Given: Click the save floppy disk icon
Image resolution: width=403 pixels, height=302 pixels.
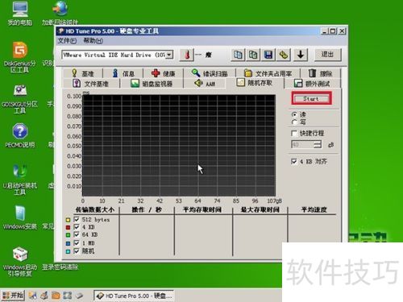Looking at the screenshot, I should (x=268, y=55).
